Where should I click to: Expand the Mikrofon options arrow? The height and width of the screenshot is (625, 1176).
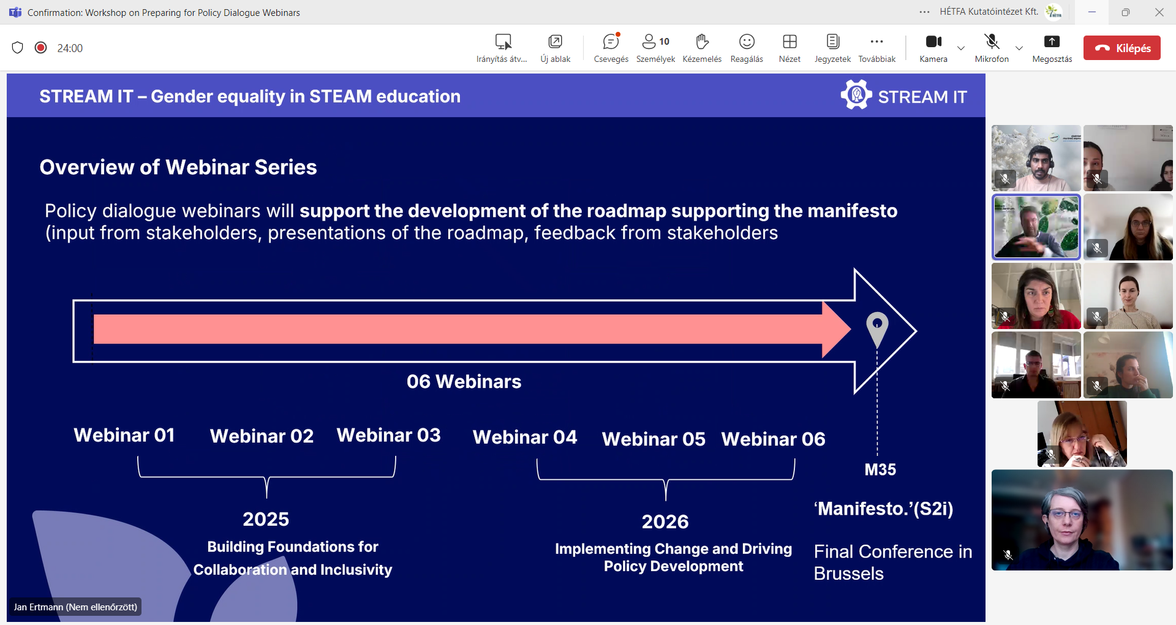[x=1019, y=48]
